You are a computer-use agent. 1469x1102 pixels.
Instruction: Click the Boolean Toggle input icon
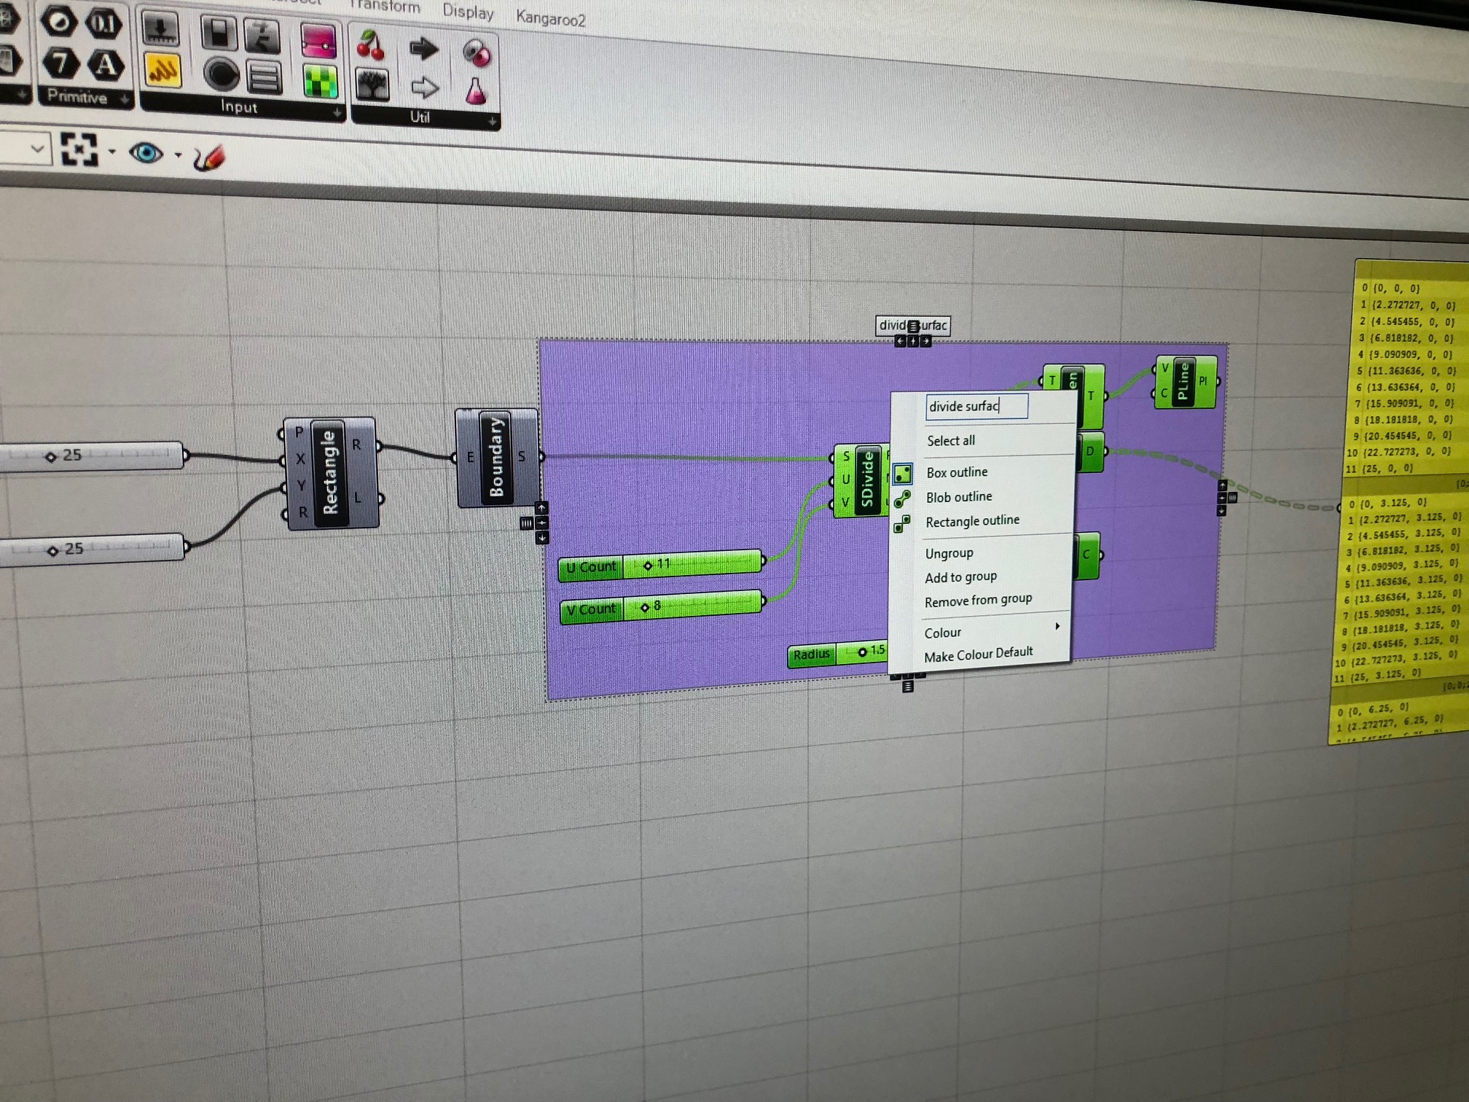pos(219,33)
